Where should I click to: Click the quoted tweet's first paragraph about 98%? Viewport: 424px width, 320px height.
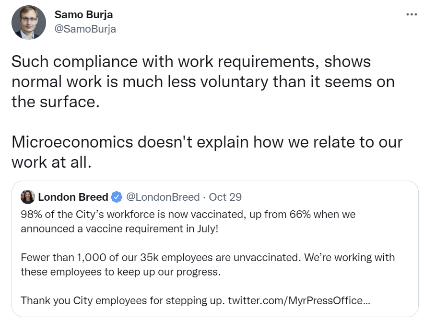pyautogui.click(x=188, y=221)
